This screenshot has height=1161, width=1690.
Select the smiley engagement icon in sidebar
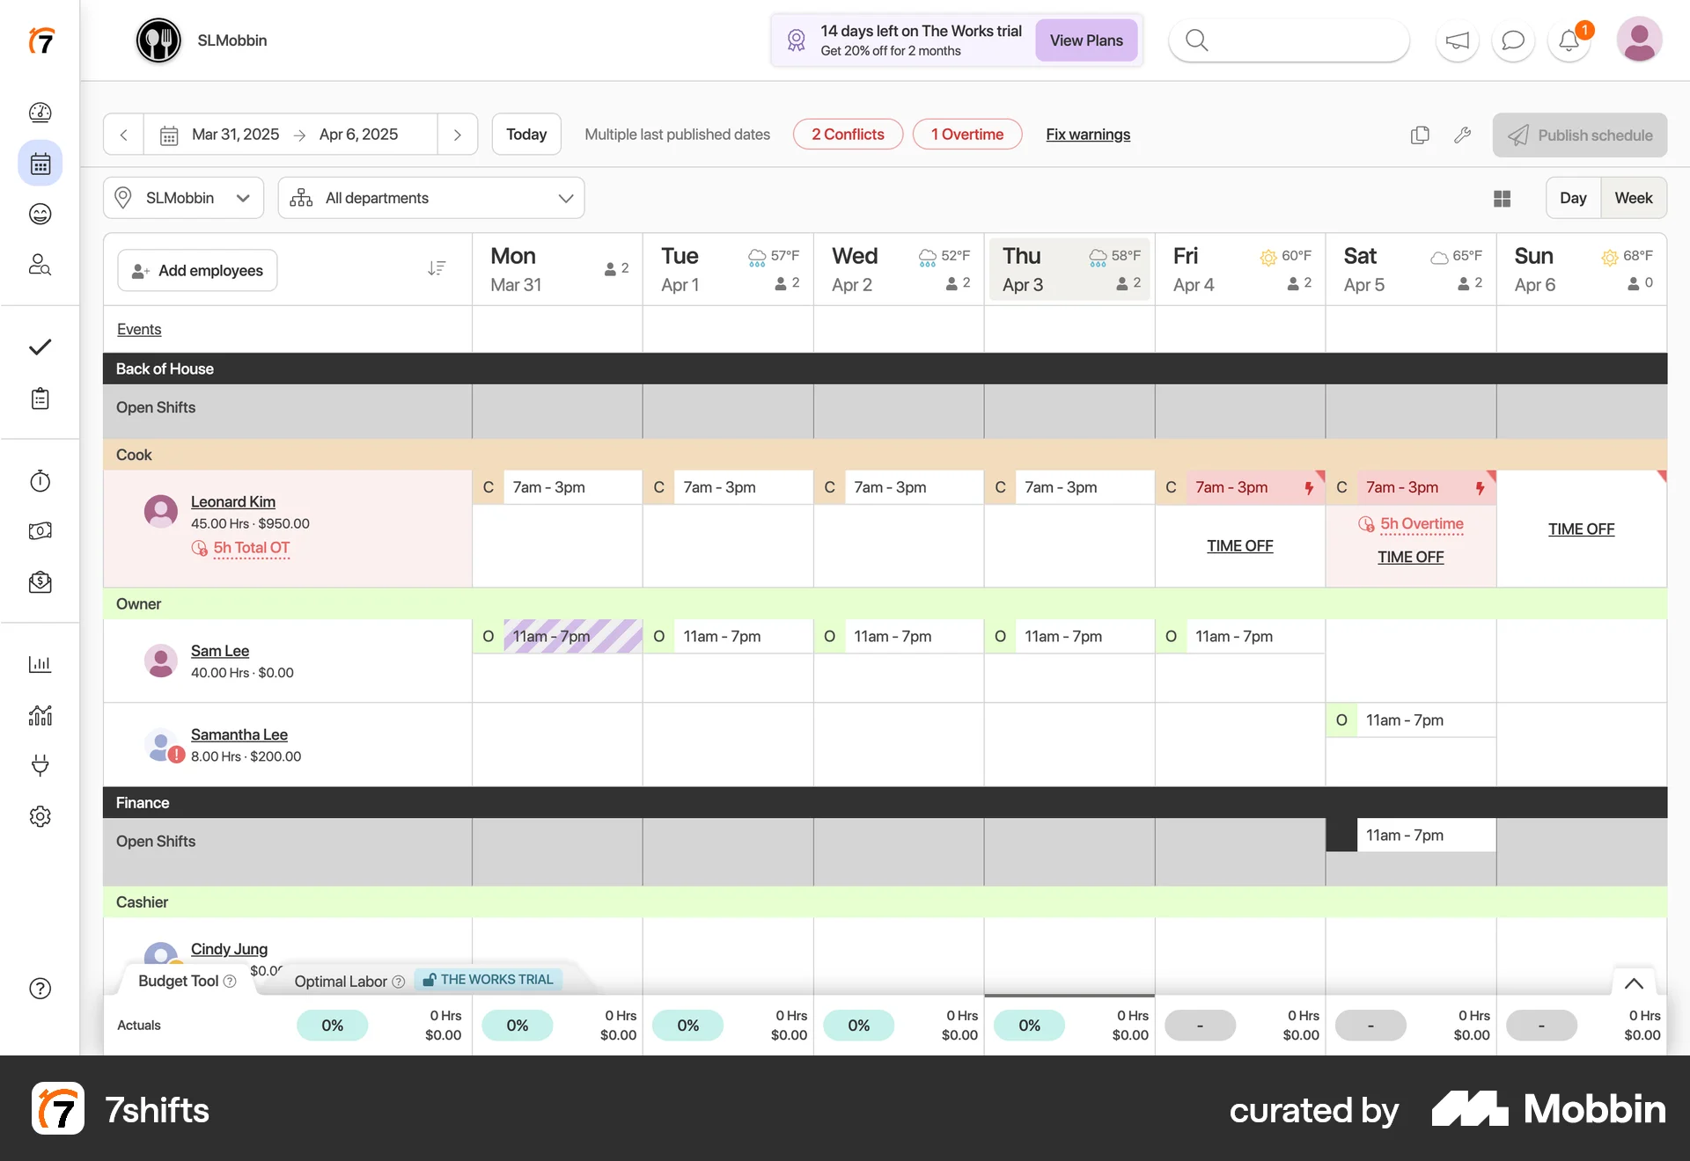[40, 214]
